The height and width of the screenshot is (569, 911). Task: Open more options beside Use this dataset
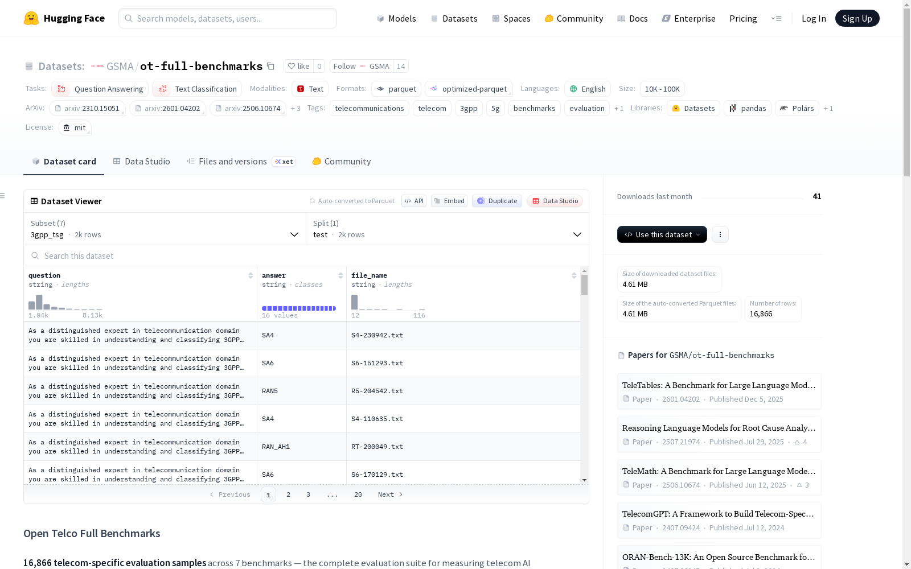click(x=720, y=234)
